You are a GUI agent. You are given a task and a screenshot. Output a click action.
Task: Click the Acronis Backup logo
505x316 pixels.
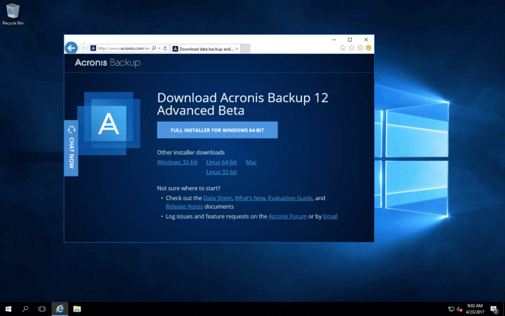[x=108, y=63]
